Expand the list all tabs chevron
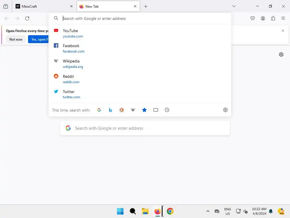 tap(234, 6)
